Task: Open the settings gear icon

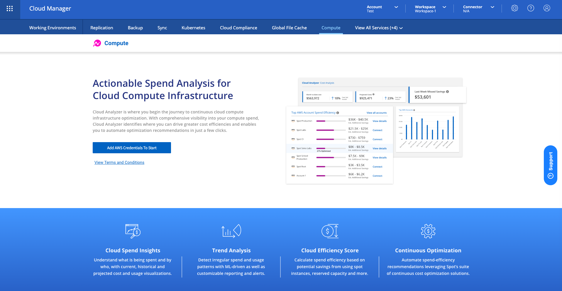Action: [x=514, y=8]
